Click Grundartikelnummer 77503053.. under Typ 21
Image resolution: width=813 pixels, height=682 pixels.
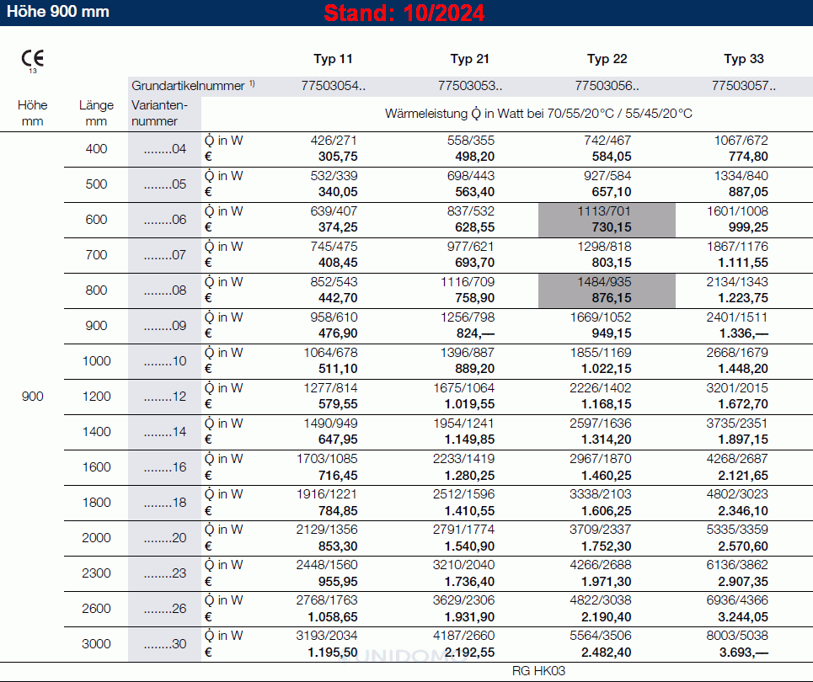point(470,85)
